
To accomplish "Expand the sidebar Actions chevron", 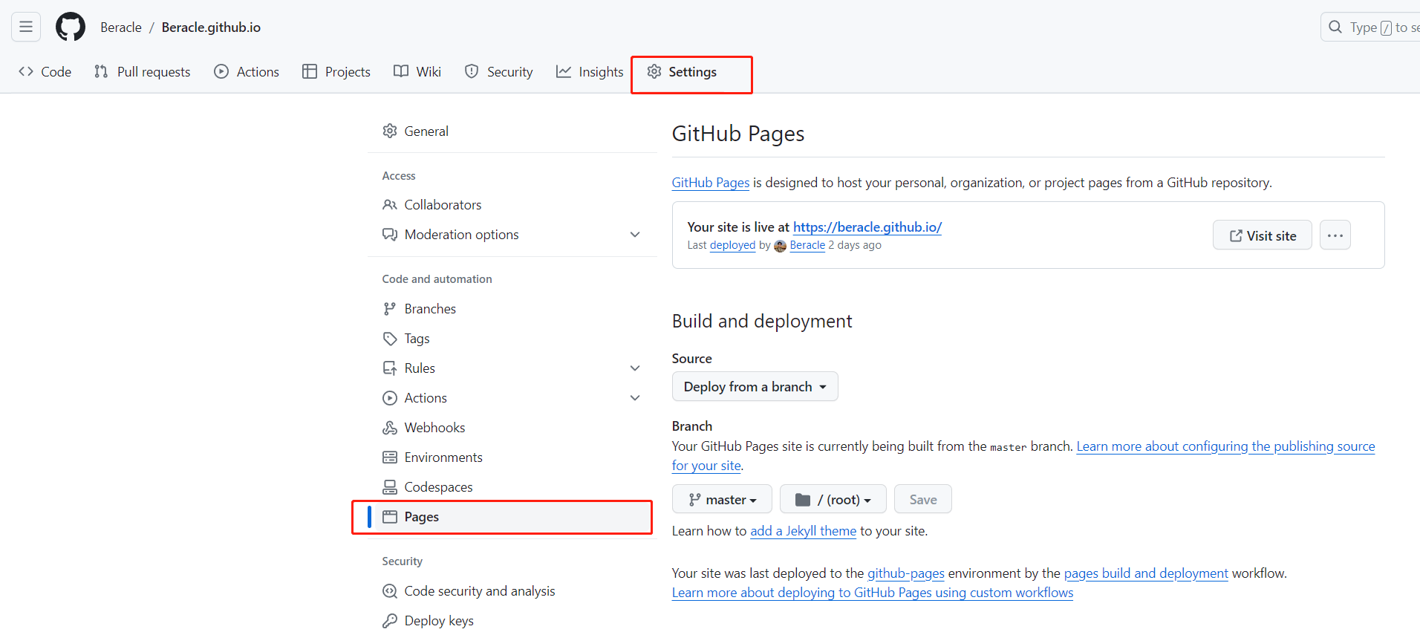I will pyautogui.click(x=635, y=398).
